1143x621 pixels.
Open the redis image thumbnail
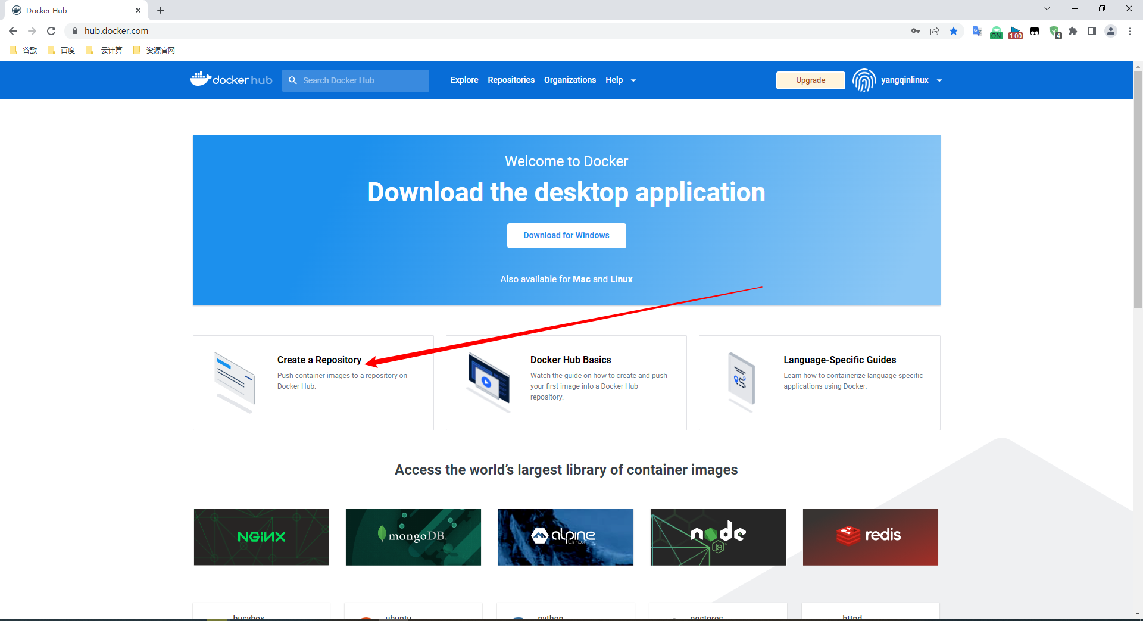(870, 537)
